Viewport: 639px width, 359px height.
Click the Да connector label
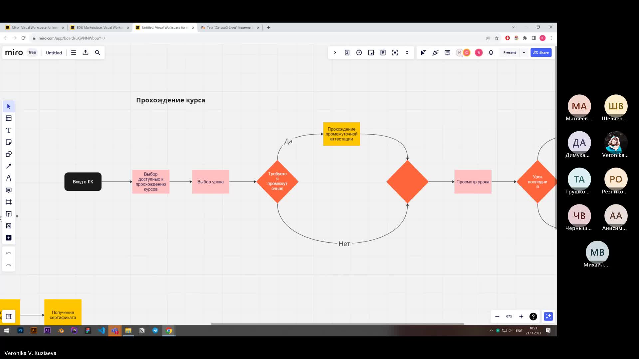(288, 141)
